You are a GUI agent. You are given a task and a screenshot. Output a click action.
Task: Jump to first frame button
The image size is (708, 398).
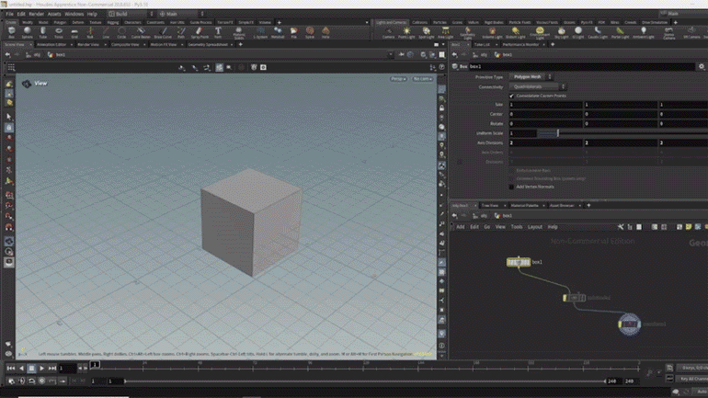point(11,369)
